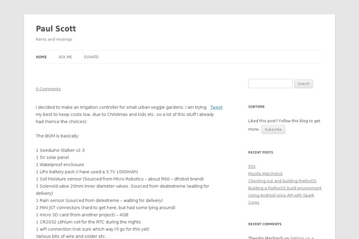This screenshot has height=239, width=359.
Task: Click the Rants and musings tagline
Action: (x=54, y=39)
